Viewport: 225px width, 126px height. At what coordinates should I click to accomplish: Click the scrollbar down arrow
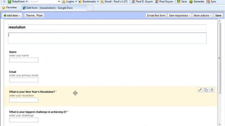pyautogui.click(x=219, y=125)
